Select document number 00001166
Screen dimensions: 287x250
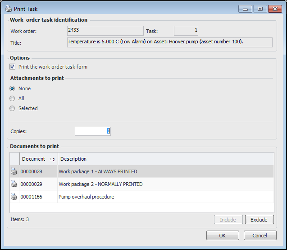pos(31,197)
